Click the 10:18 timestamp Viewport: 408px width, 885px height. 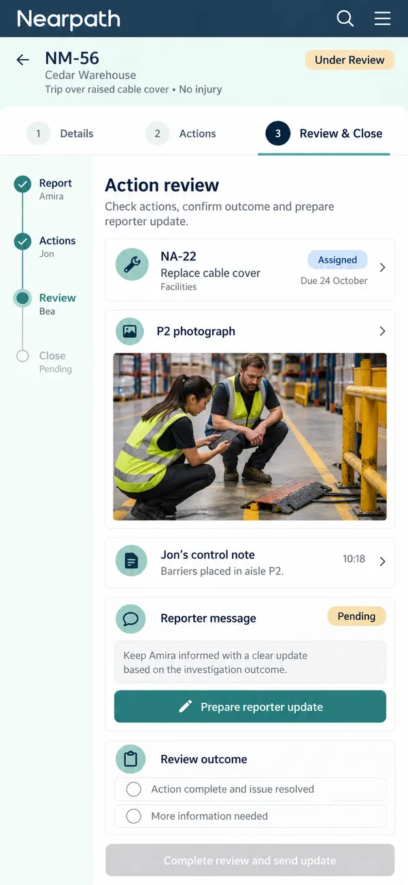354,559
